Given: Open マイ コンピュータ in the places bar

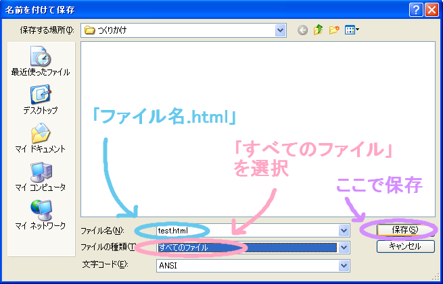Looking at the screenshot, I should click(x=41, y=176).
